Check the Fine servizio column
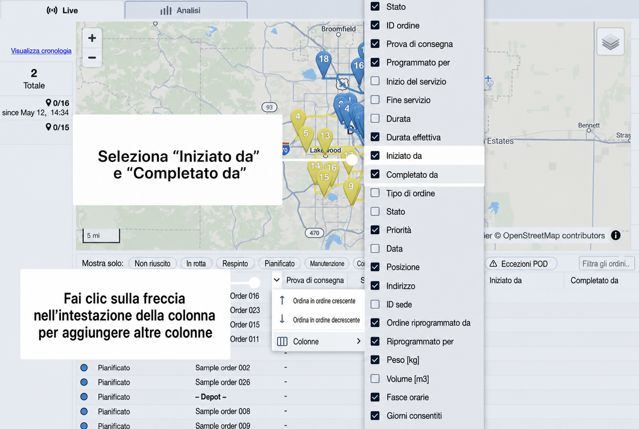Screen dimensions: 639x429 click(375, 100)
